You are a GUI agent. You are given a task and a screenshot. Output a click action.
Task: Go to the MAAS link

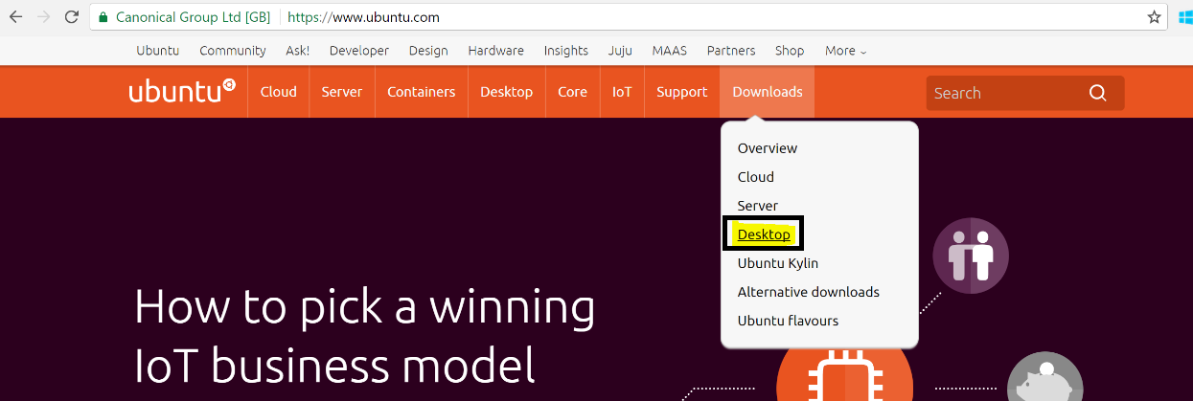coord(670,51)
